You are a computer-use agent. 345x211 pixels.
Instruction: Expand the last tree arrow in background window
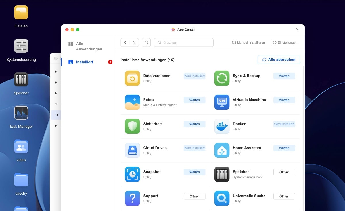(x=56, y=125)
